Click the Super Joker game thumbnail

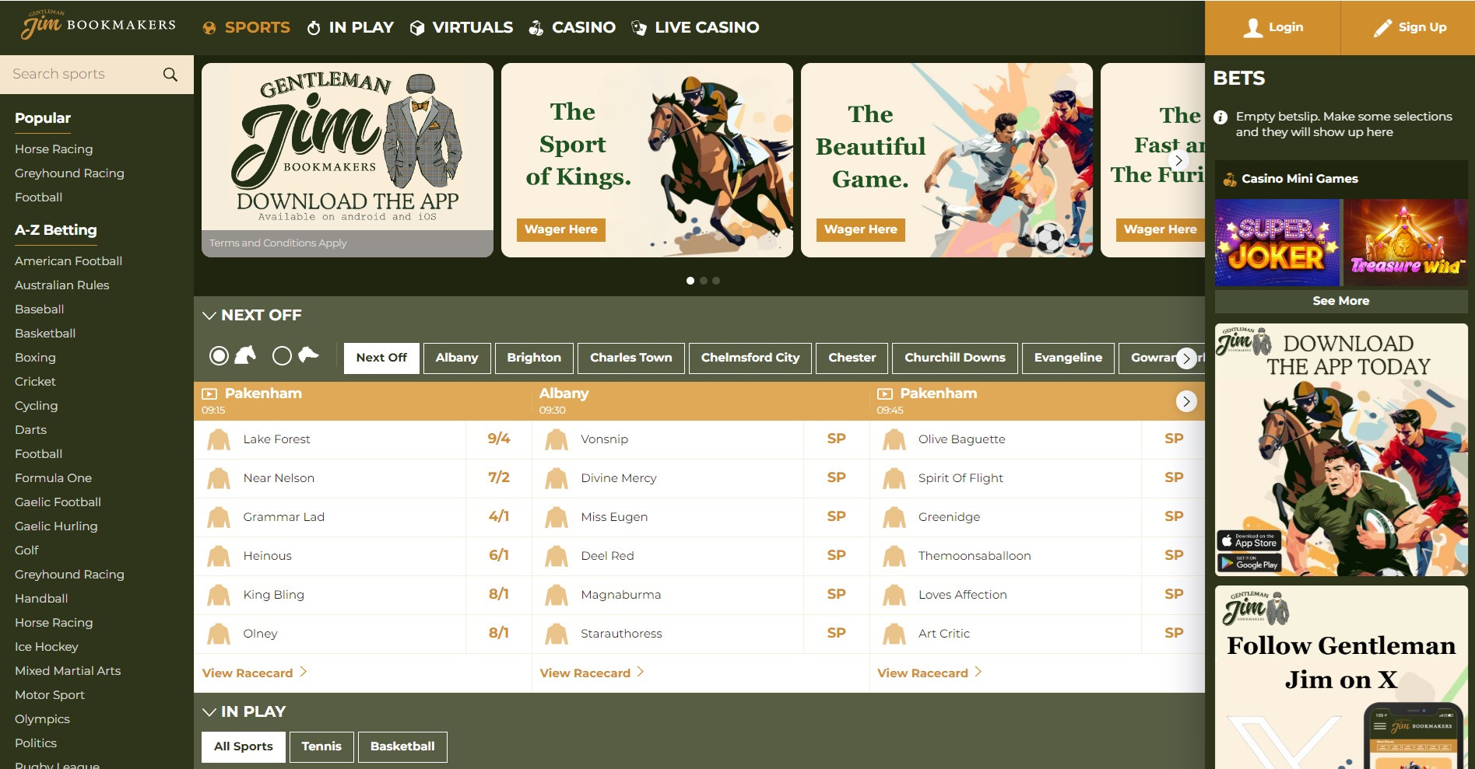[1277, 243]
